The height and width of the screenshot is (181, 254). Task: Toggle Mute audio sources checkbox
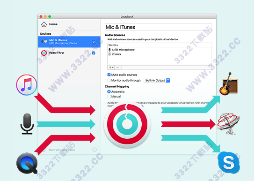(x=109, y=75)
